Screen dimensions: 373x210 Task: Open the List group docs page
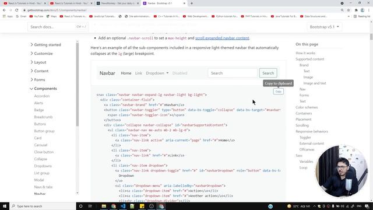41,173
